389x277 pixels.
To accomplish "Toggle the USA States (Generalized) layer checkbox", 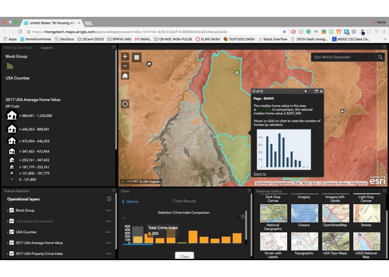I will tap(12, 221).
